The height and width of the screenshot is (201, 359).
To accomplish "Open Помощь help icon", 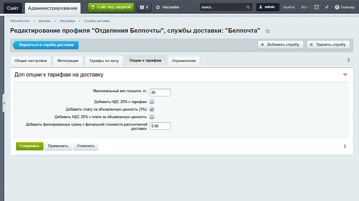I will 337,7.
